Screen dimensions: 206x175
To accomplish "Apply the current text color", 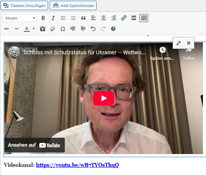I will (27, 29).
